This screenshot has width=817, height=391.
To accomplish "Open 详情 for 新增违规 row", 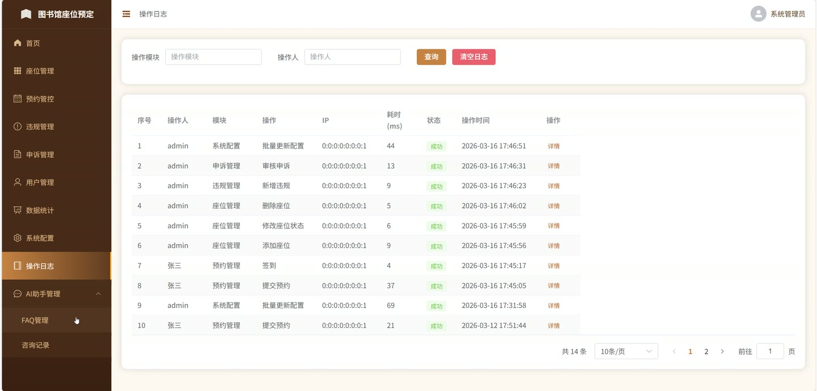I will pos(554,186).
